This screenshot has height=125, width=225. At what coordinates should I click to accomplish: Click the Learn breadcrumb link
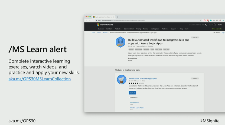(99, 32)
